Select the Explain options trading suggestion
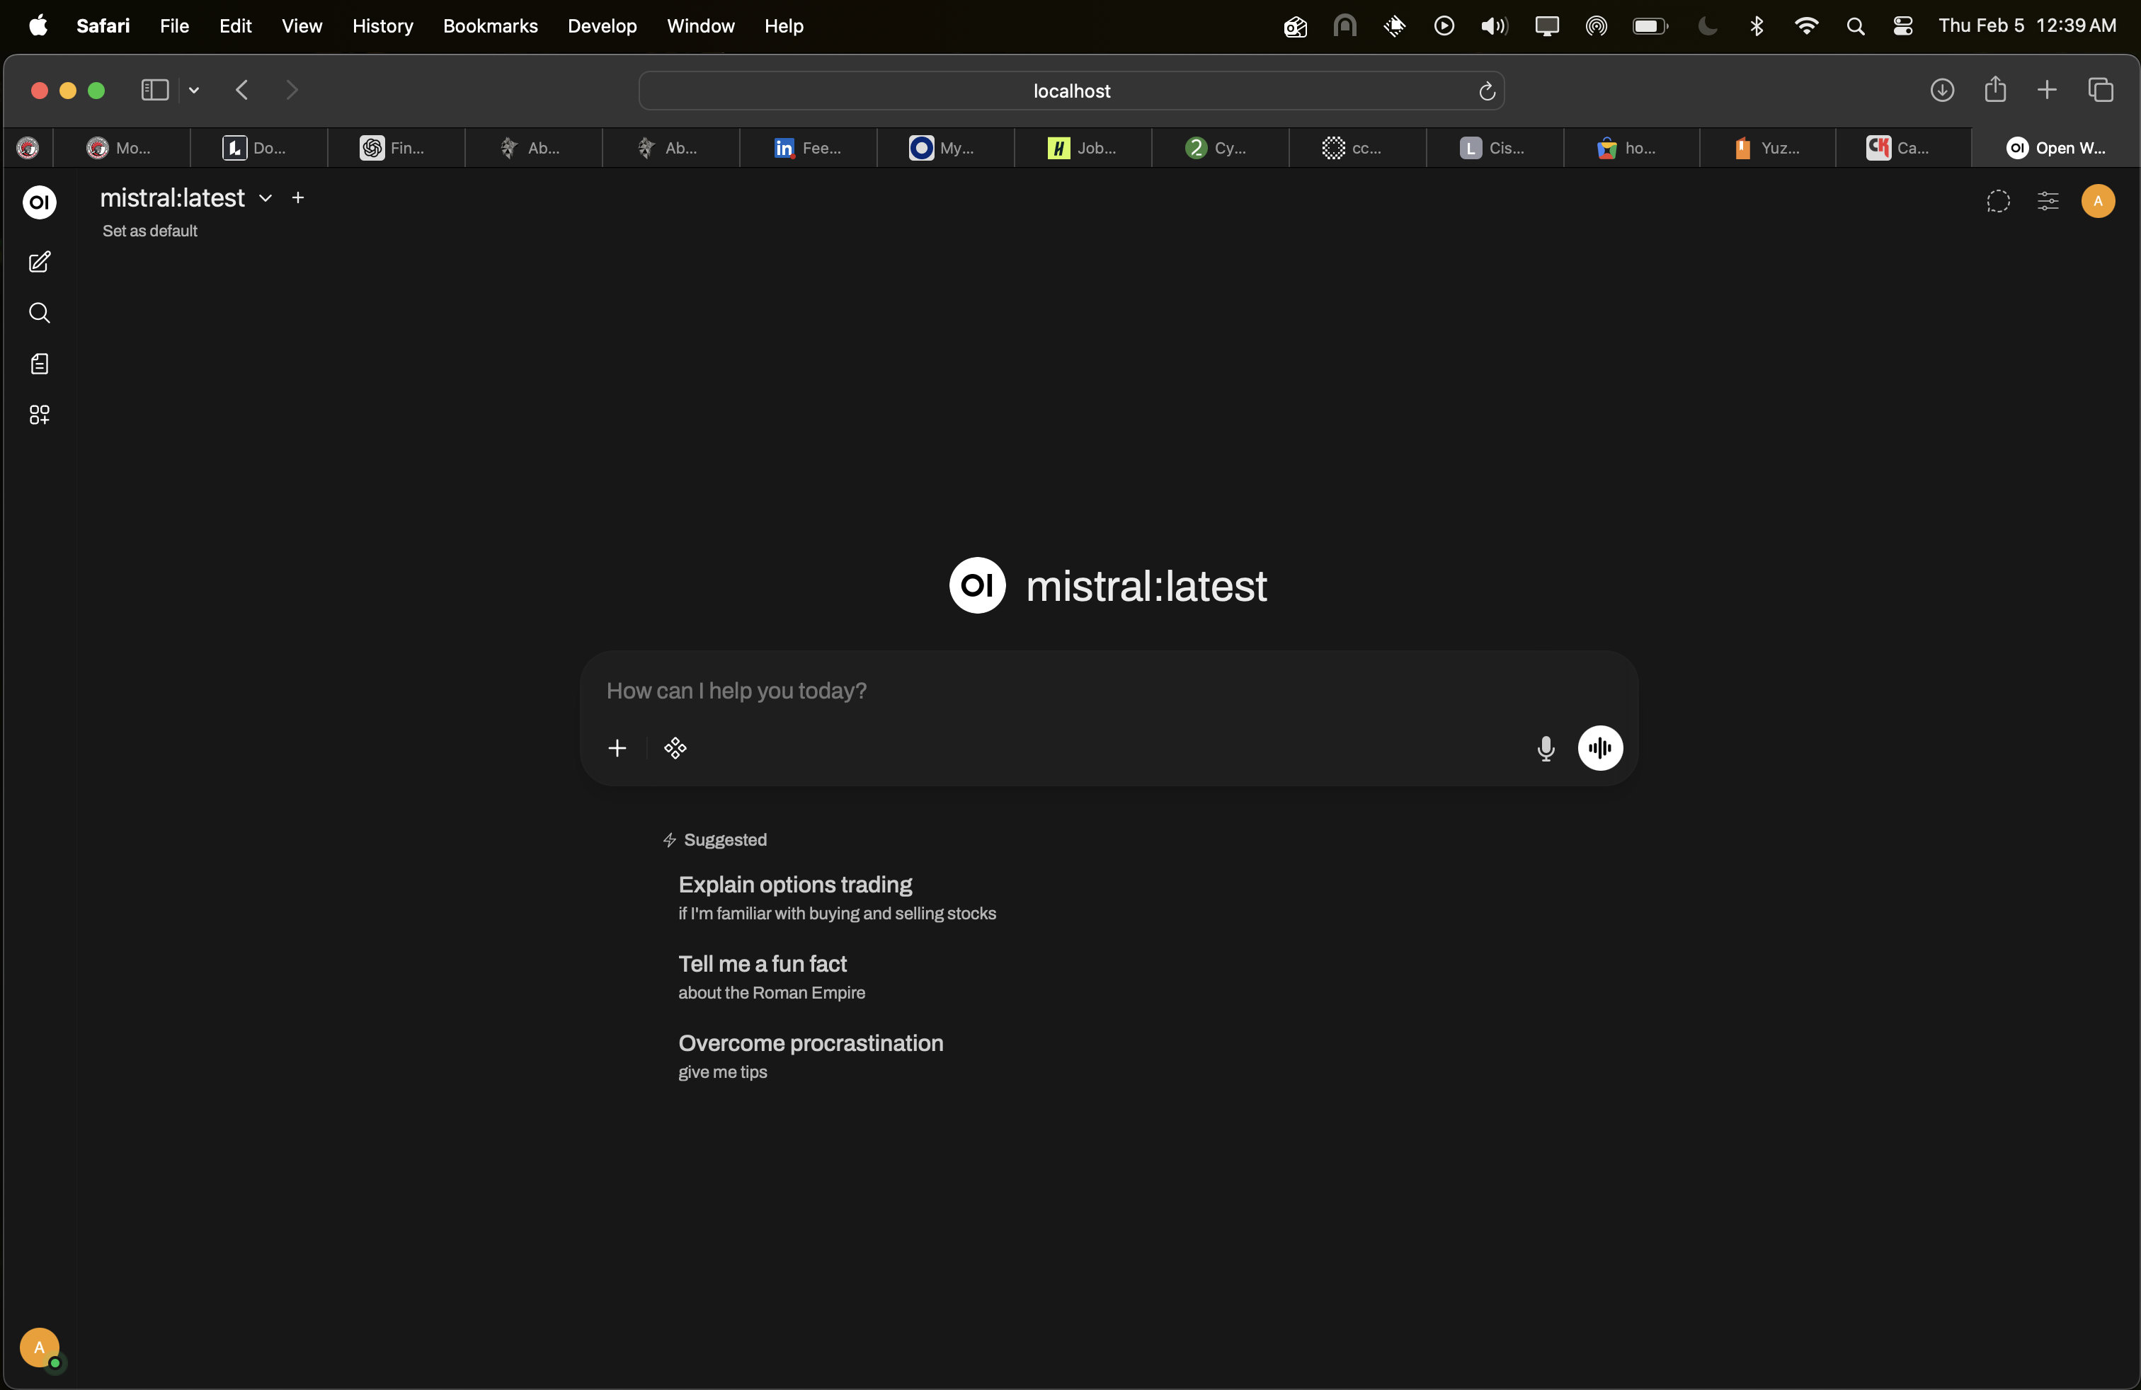Screen dimensions: 2141x1390 (x=794, y=885)
